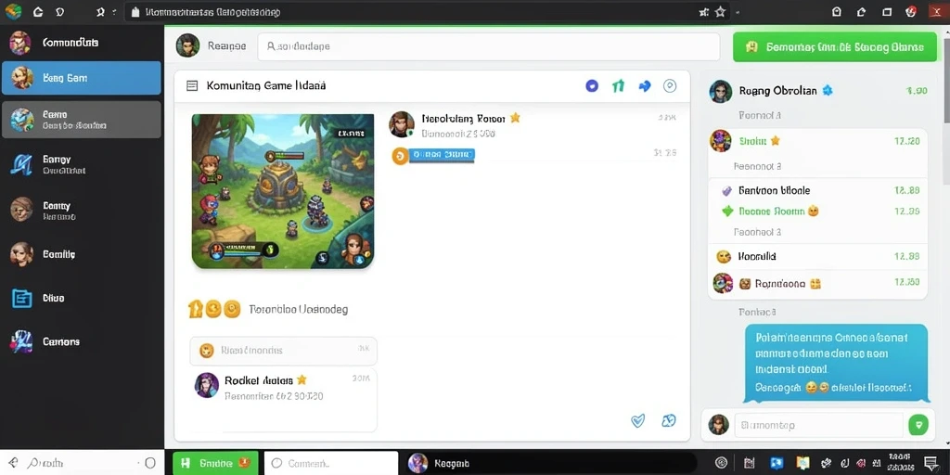Select the gray Game item with globe icon
950x475 pixels.
[82, 120]
